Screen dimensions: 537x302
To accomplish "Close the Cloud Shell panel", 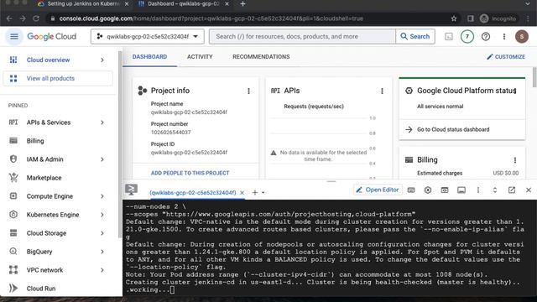I will [x=529, y=190].
